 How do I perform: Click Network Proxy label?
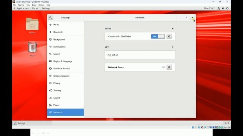[116, 67]
